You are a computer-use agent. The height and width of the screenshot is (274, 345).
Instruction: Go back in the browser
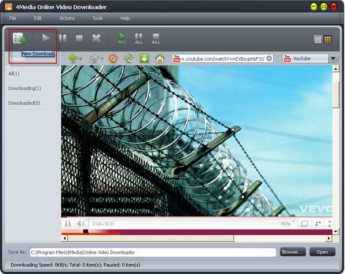pyautogui.click(x=73, y=58)
